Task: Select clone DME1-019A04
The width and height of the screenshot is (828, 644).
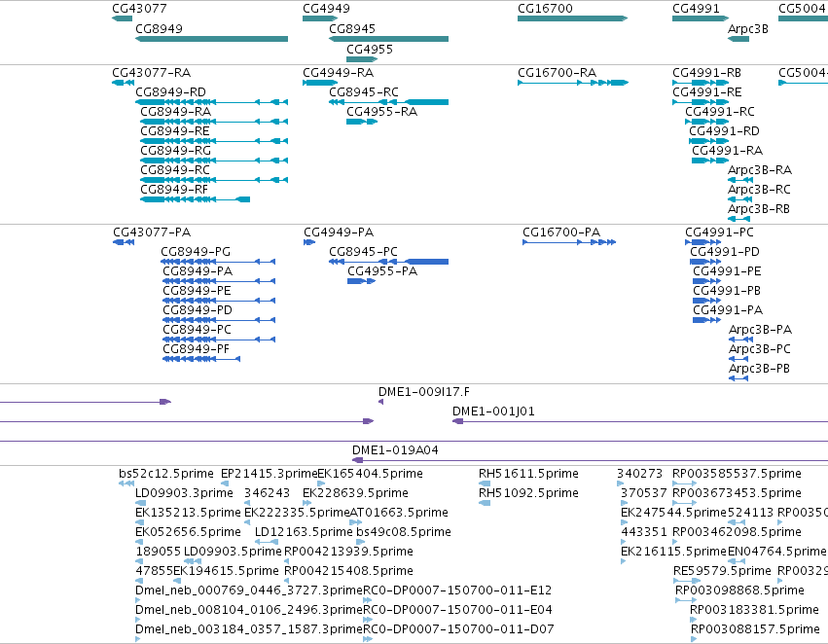Action: tap(395, 450)
